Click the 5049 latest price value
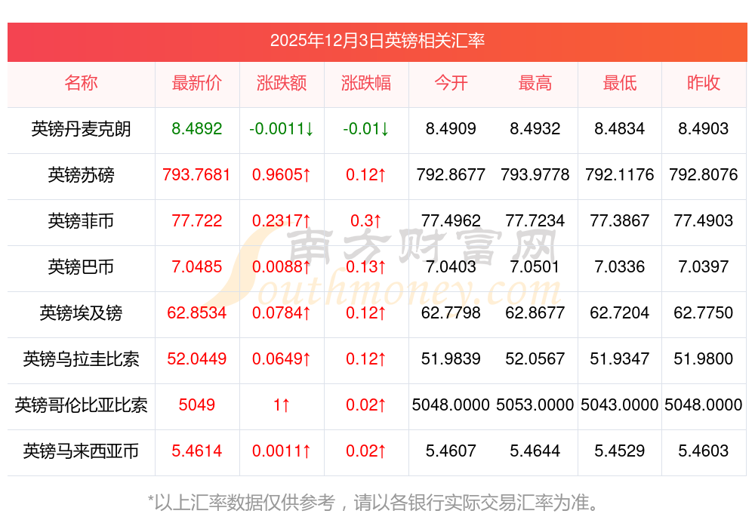Image resolution: width=755 pixels, height=526 pixels. tap(197, 404)
